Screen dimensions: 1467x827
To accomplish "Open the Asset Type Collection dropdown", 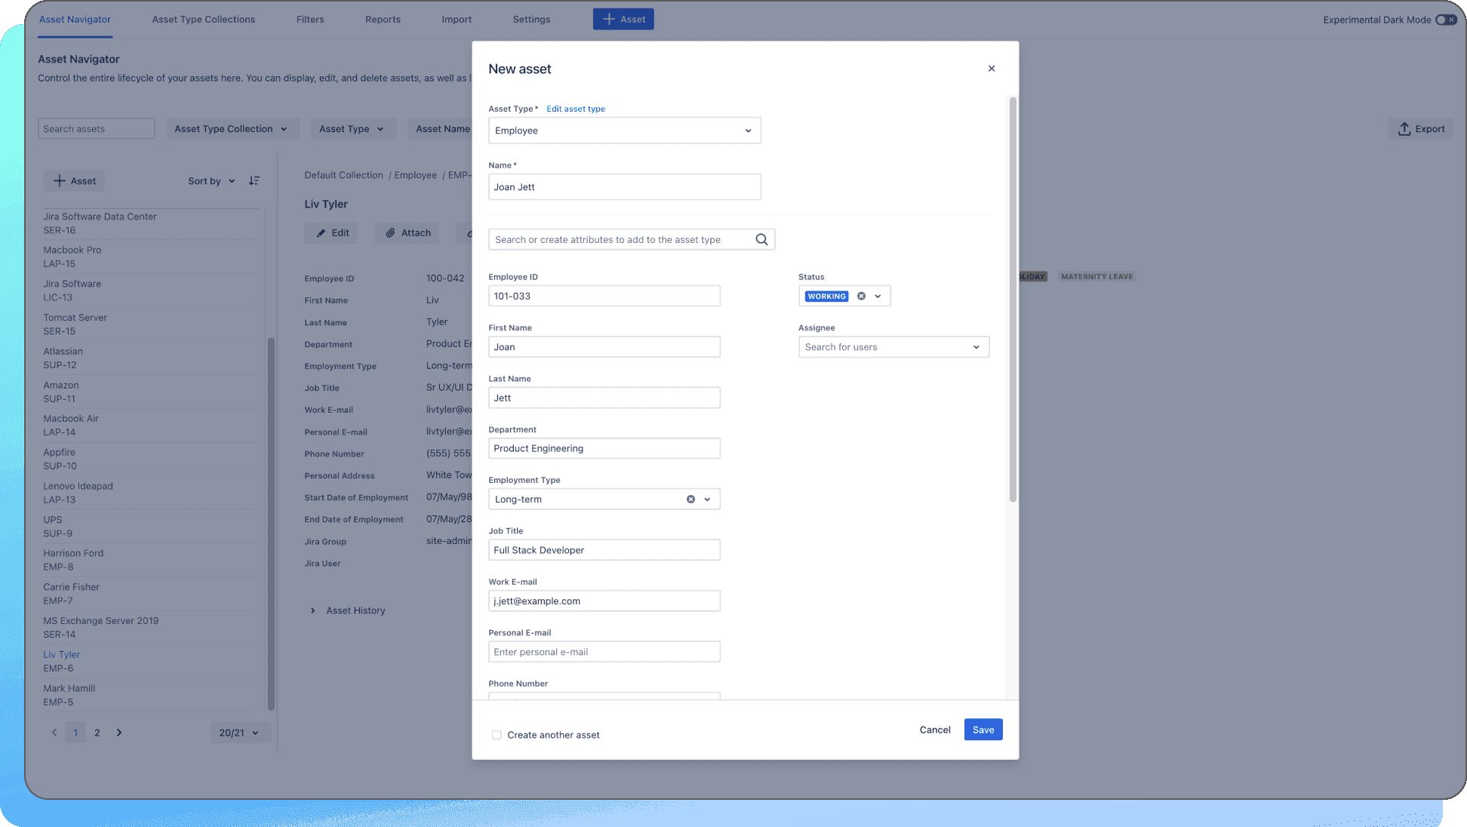I will 232,128.
